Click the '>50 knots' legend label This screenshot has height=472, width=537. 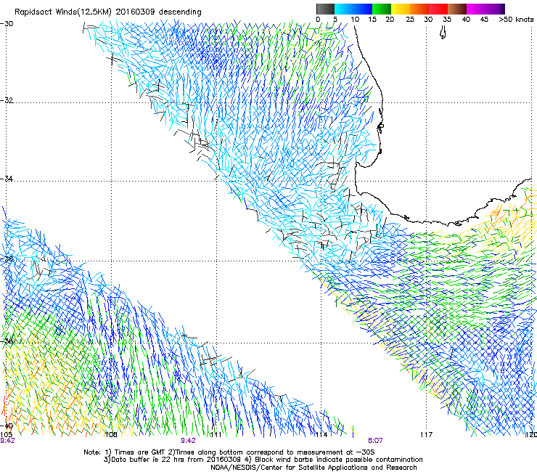pyautogui.click(x=516, y=20)
